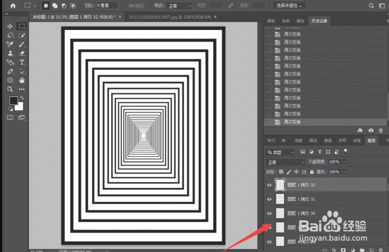The height and width of the screenshot is (252, 389).
Task: Select the Clone Stamp tool
Action: click(10, 53)
